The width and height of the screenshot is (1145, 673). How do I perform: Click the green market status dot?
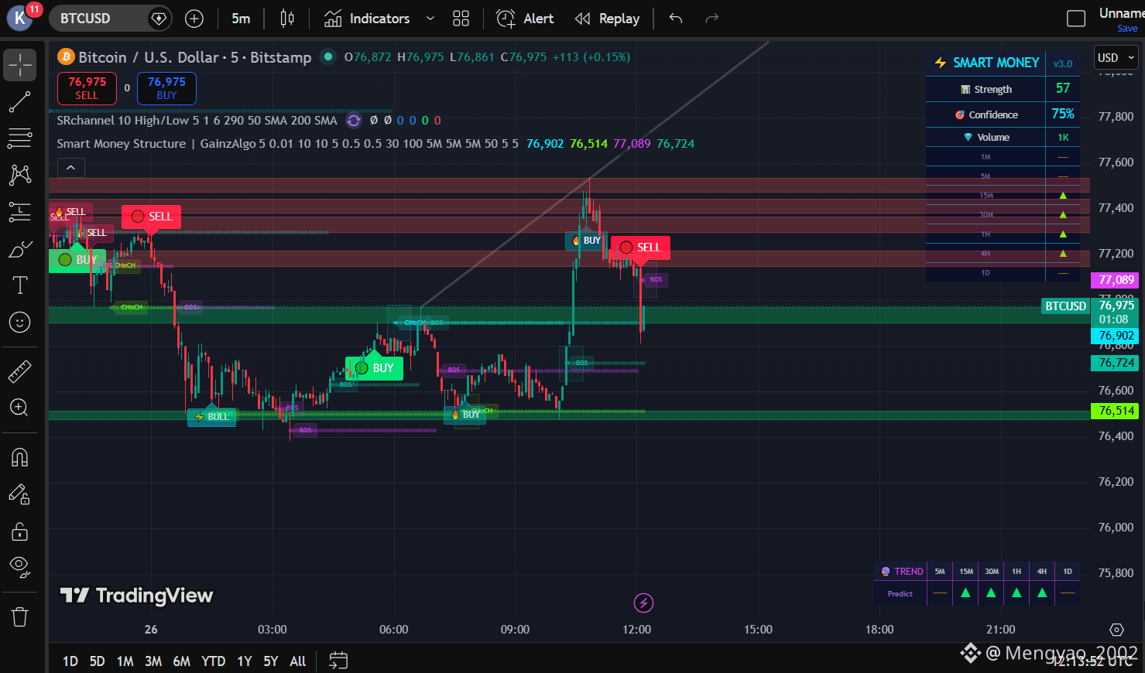[x=328, y=56]
